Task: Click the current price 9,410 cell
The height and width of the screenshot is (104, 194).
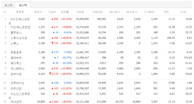Action: pyautogui.click(x=42, y=74)
